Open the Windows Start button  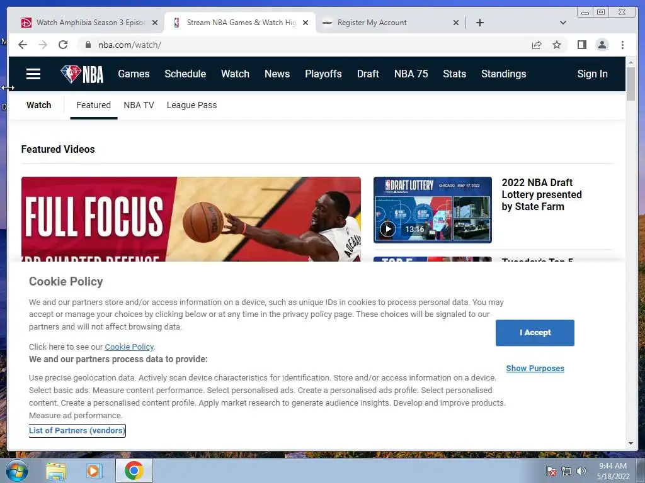pos(17,470)
